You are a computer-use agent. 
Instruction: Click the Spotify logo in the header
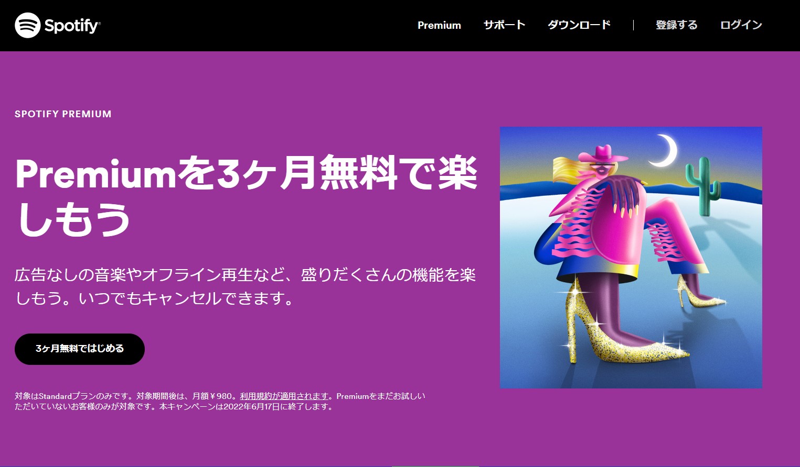pos(58,25)
